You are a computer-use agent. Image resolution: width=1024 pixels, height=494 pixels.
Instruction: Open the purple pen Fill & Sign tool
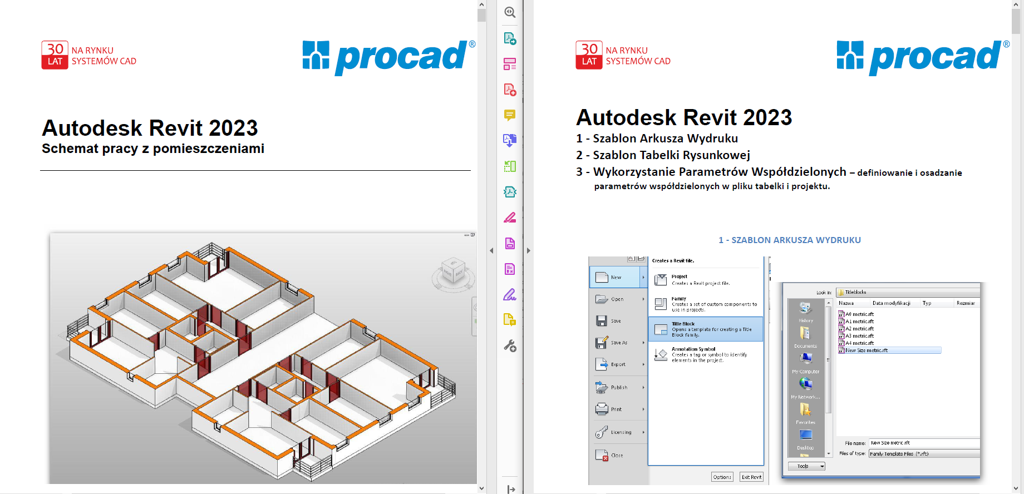(x=510, y=294)
